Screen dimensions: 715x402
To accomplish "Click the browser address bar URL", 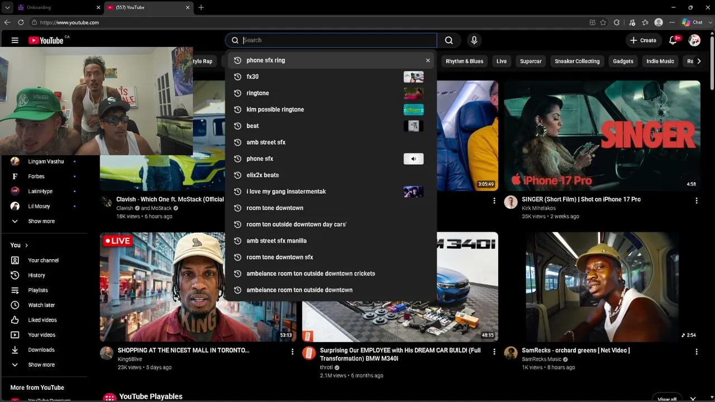I will (69, 22).
